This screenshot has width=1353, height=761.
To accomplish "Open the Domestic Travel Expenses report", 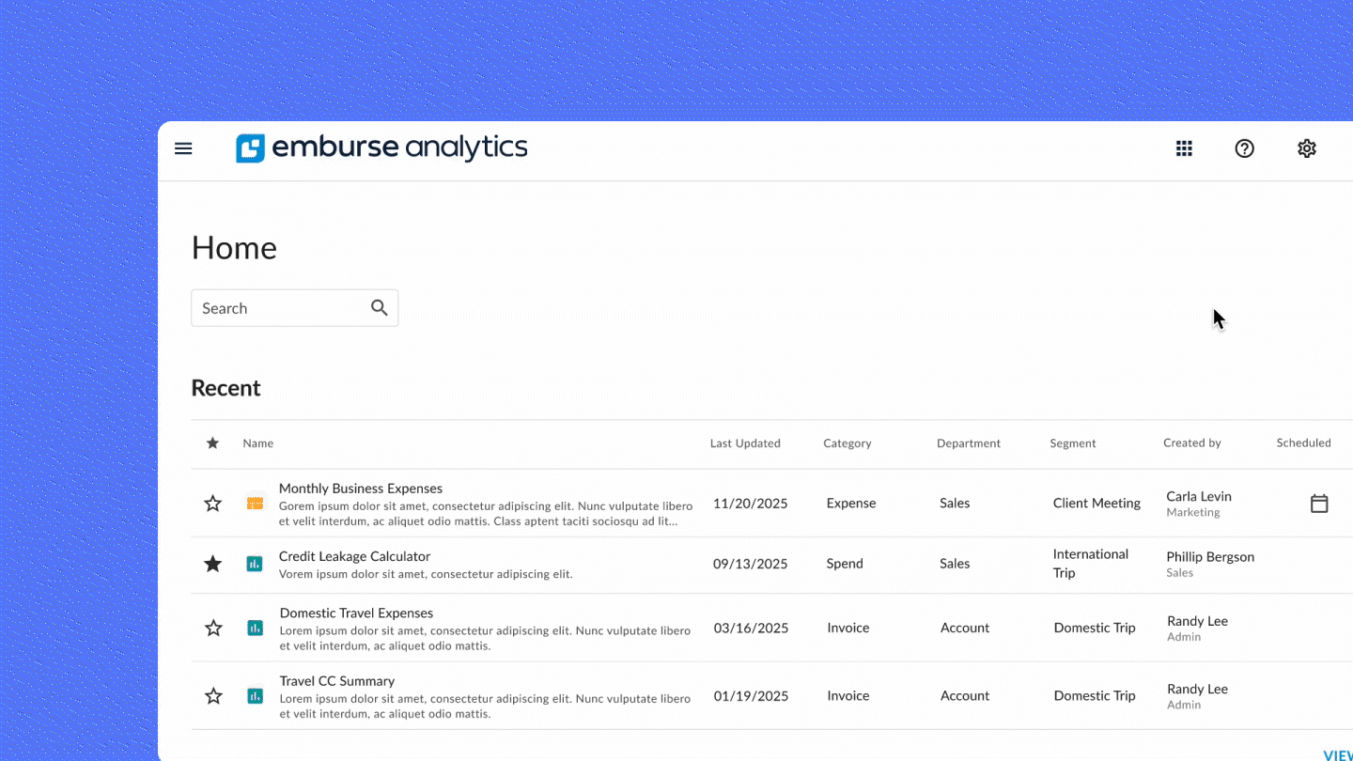I will 356,613.
